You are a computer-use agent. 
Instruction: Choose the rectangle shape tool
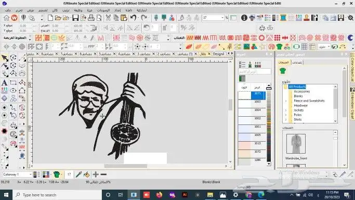13,83
